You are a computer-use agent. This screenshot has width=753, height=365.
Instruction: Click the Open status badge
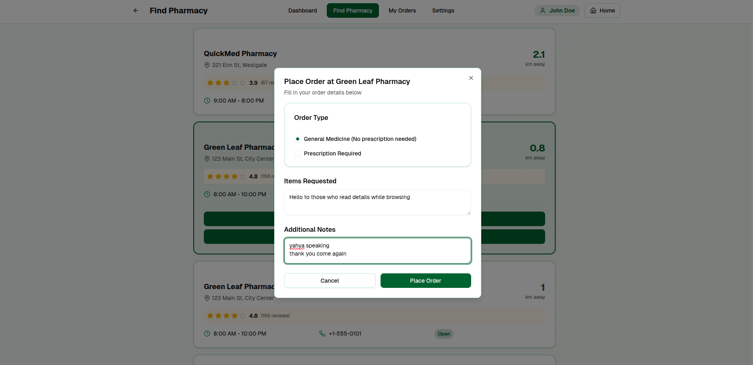(444, 334)
